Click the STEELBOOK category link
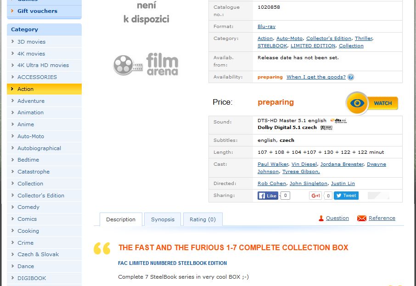Screen dimensions: 416x286 [x=272, y=45]
